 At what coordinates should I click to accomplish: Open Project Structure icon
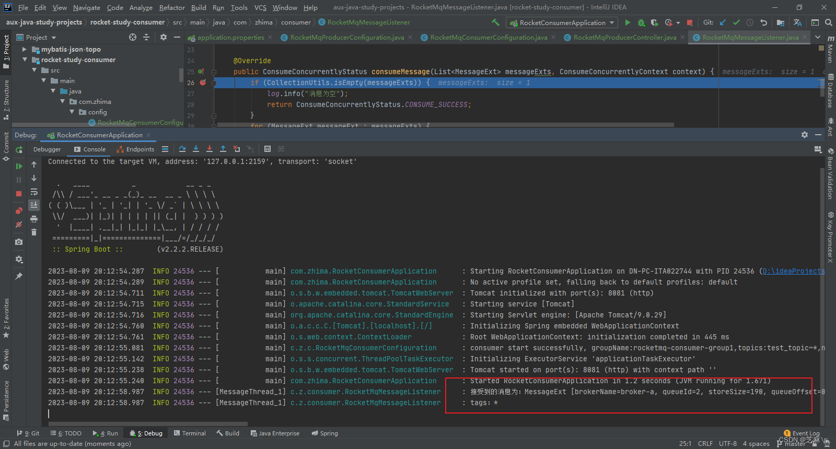pyautogui.click(x=781, y=22)
